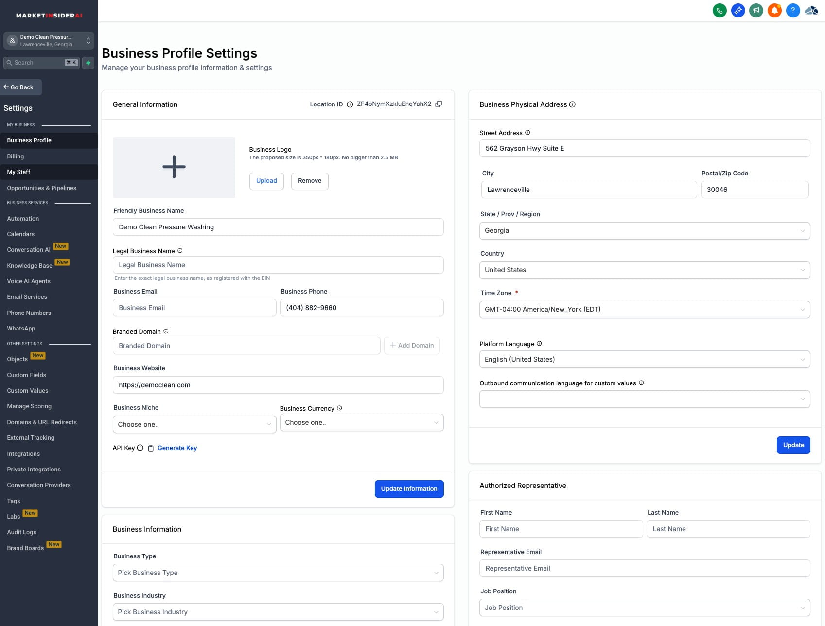
Task: Open the Business Currency dropdown
Action: (361, 423)
